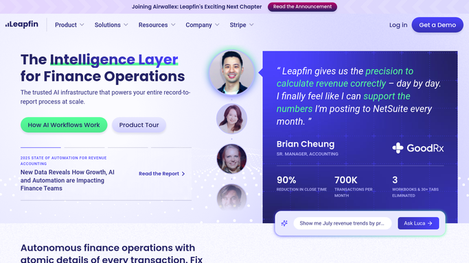
Task: Expand the Product menu chevron
Action: click(82, 25)
